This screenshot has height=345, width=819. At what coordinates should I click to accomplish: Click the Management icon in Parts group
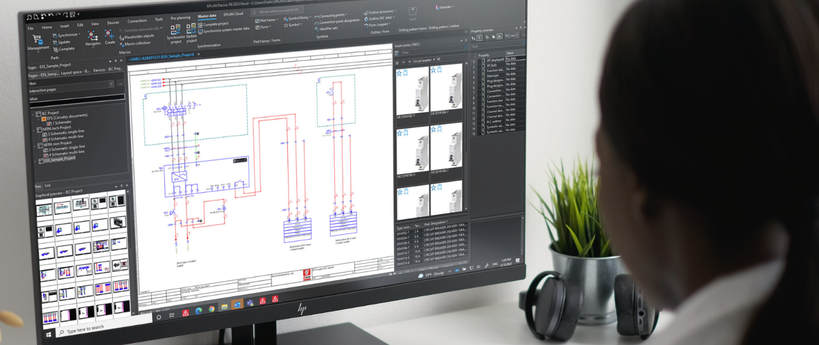click(38, 41)
